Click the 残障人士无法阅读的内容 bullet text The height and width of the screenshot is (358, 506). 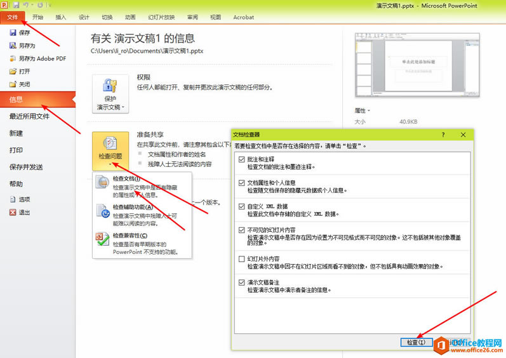[x=180, y=164]
